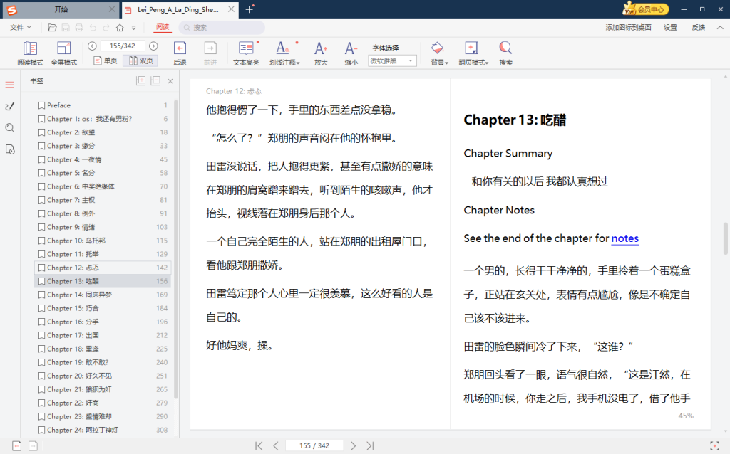Click the print icon in quick toolbar
This screenshot has height=454, width=730.
(x=79, y=28)
